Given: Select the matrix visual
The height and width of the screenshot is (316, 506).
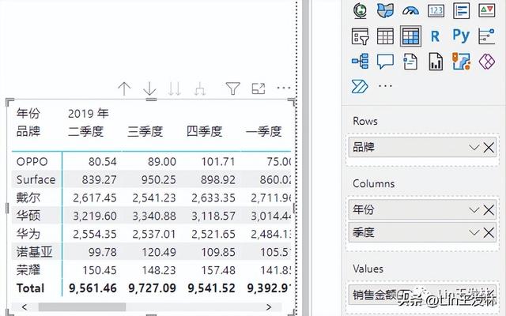Looking at the screenshot, I should point(410,36).
